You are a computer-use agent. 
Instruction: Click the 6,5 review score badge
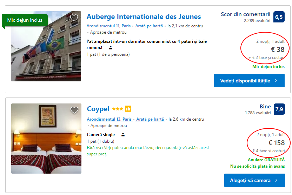tap(279, 17)
